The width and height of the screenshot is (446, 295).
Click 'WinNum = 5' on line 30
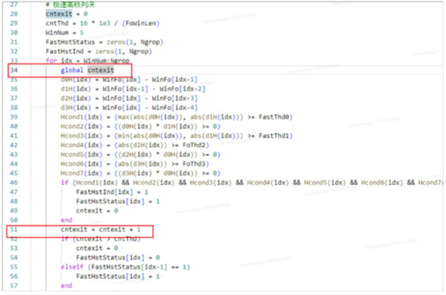(64, 33)
